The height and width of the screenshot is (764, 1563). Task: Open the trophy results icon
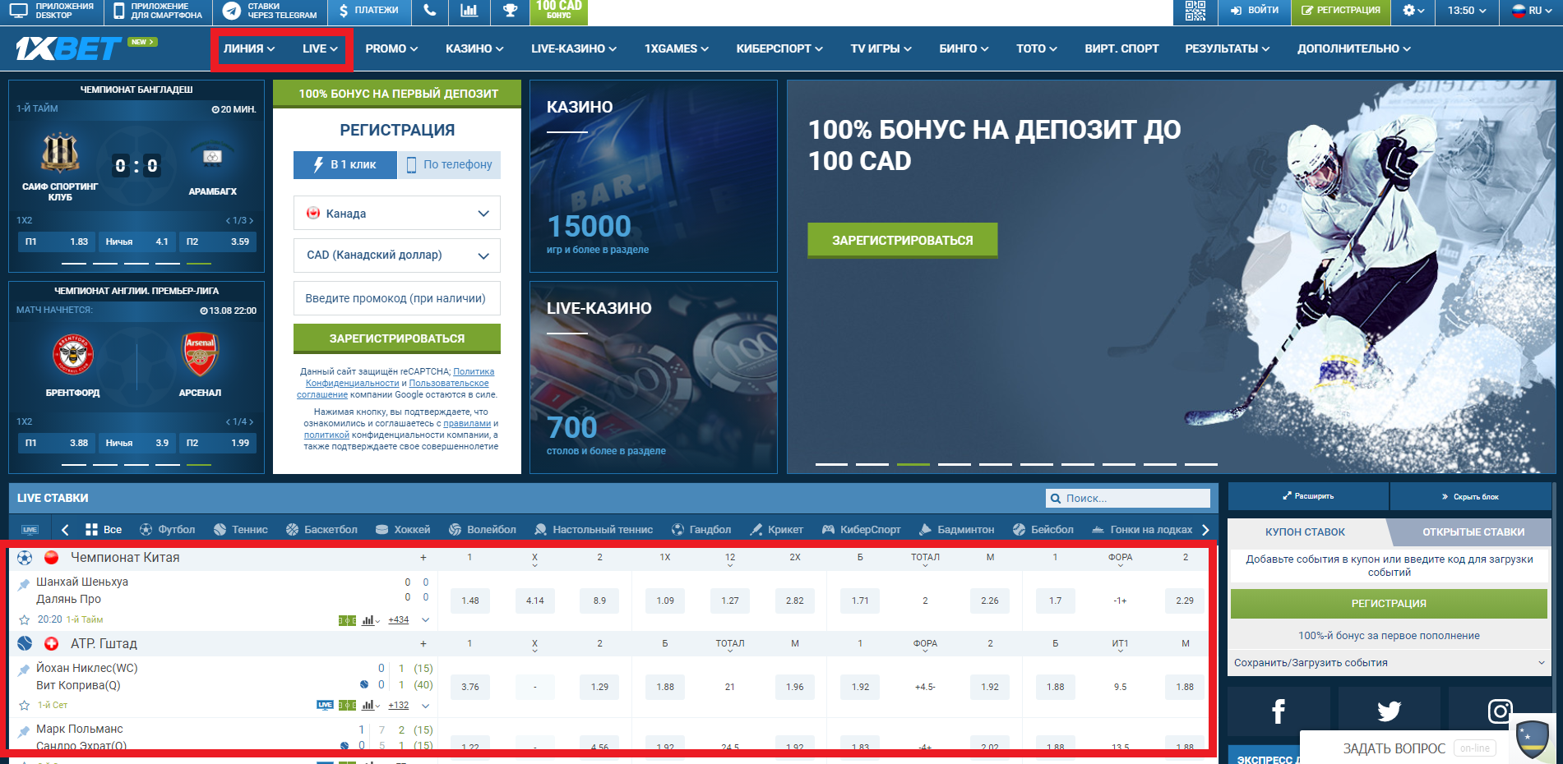[510, 11]
